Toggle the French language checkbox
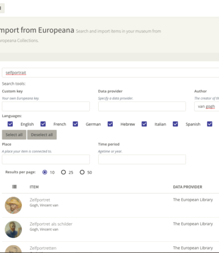The image size is (219, 253). (43, 124)
